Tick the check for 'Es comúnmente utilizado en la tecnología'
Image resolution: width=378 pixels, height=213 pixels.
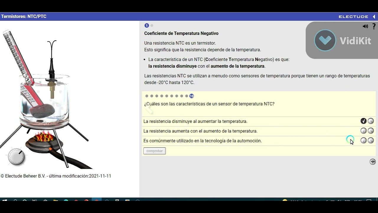(x=364, y=141)
